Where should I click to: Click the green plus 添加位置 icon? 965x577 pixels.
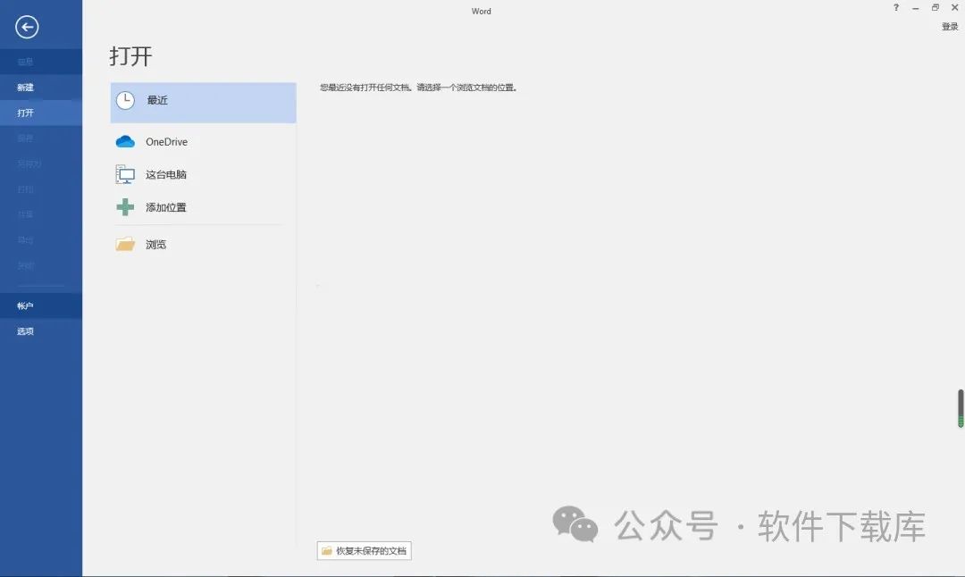pyautogui.click(x=126, y=207)
